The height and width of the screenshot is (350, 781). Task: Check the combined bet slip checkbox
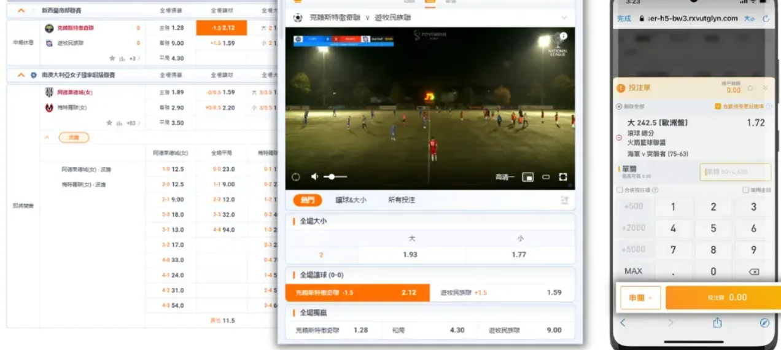[x=620, y=190]
